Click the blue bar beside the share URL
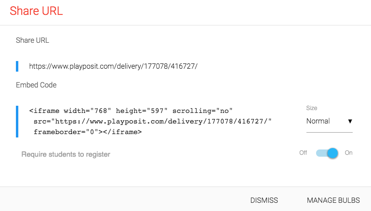Image resolution: width=371 pixels, height=211 pixels. (x=17, y=66)
